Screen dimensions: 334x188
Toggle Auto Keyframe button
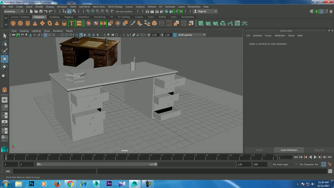[x=324, y=164]
